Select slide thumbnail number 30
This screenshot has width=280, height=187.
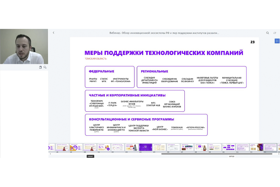click(x=229, y=147)
